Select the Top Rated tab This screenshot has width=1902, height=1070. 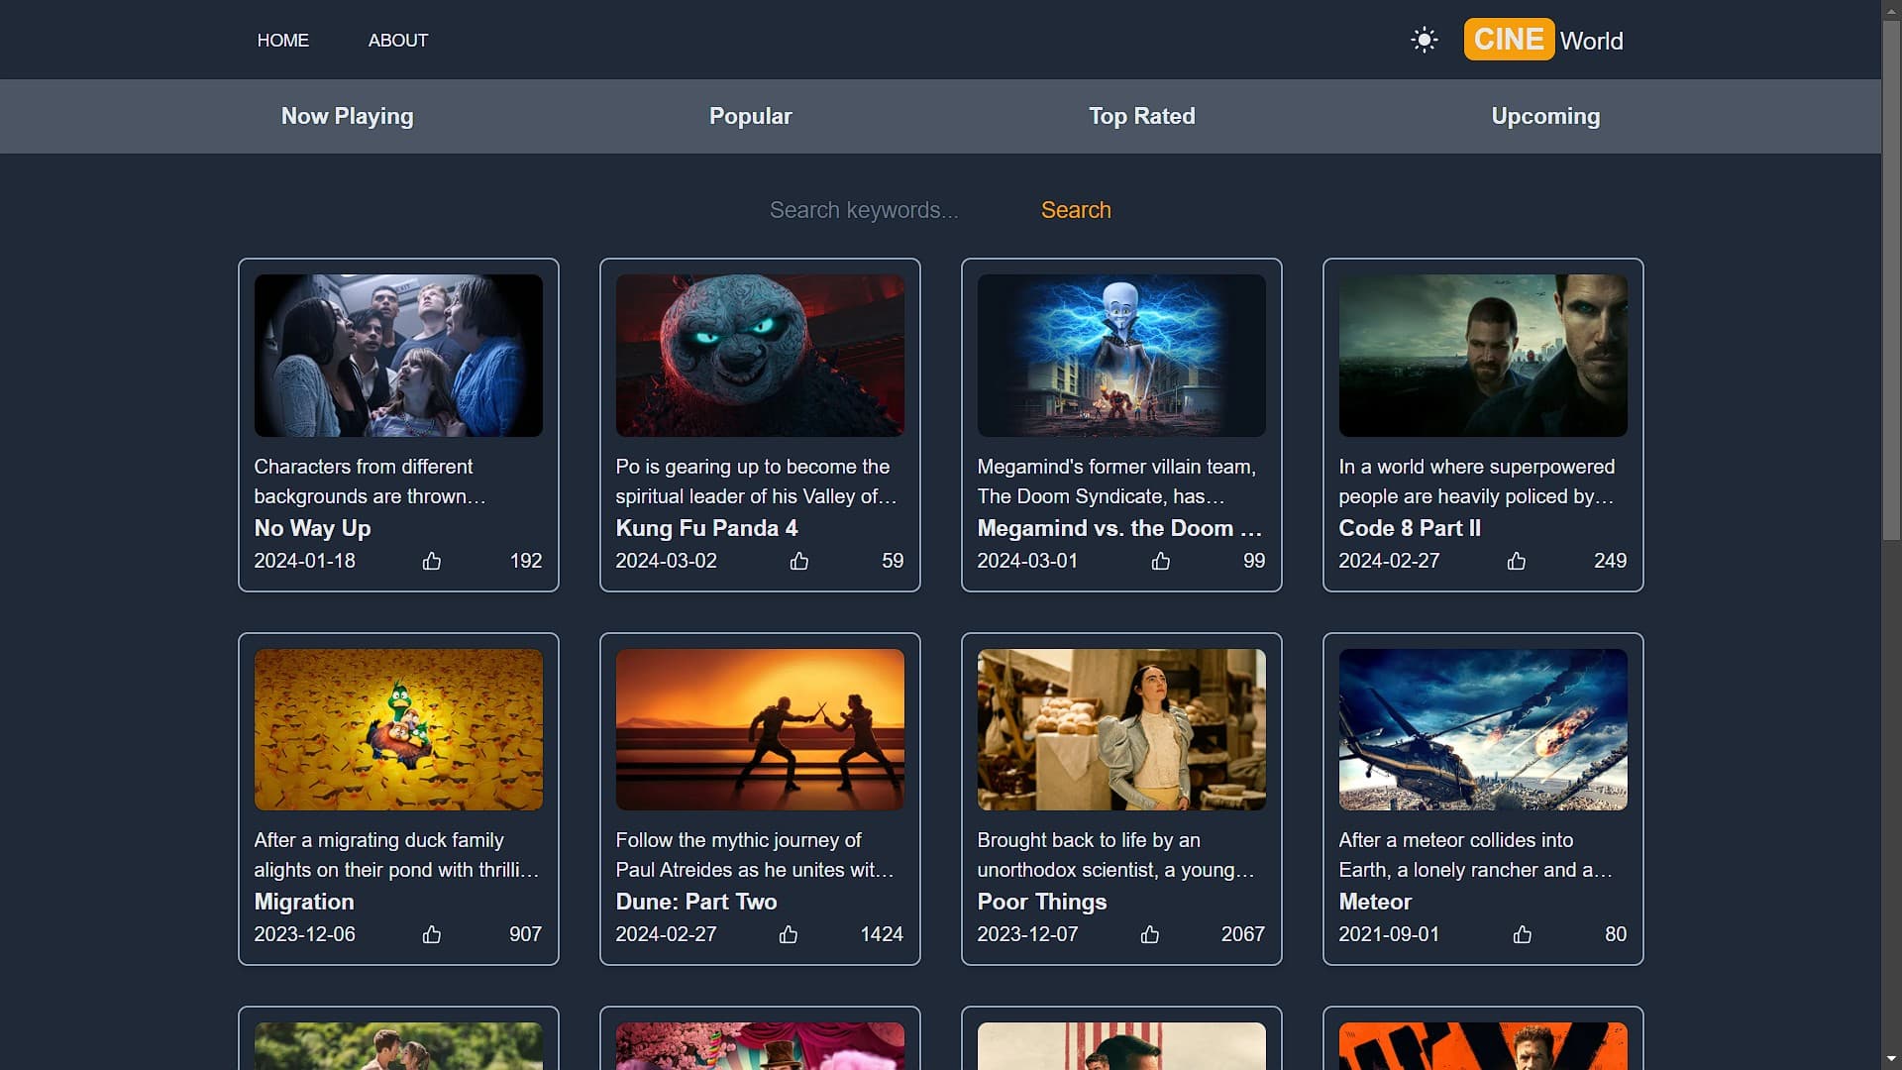(1141, 116)
